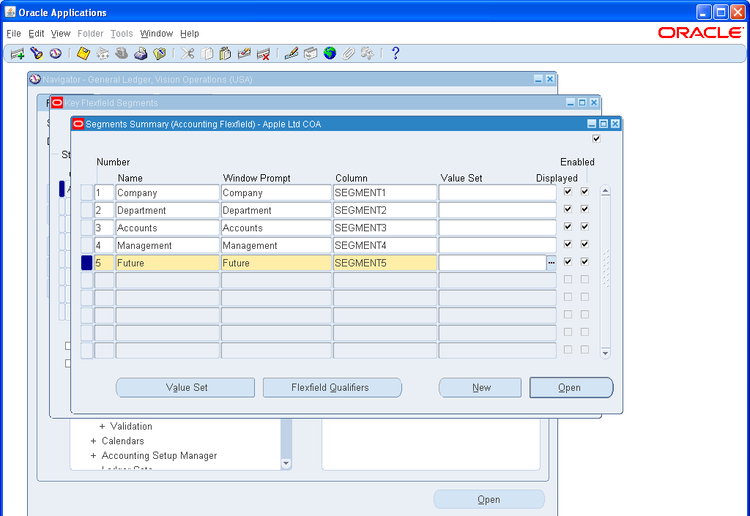Click the Save toolbar icon
Image resolution: width=750 pixels, height=516 pixels.
[83, 53]
